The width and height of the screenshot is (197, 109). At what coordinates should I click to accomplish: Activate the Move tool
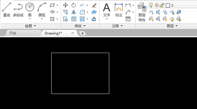pyautogui.click(x=65, y=5)
